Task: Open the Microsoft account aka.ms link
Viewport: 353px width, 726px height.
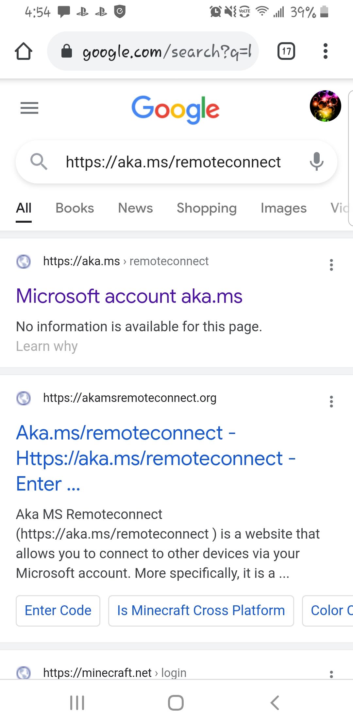Action: coord(129,296)
